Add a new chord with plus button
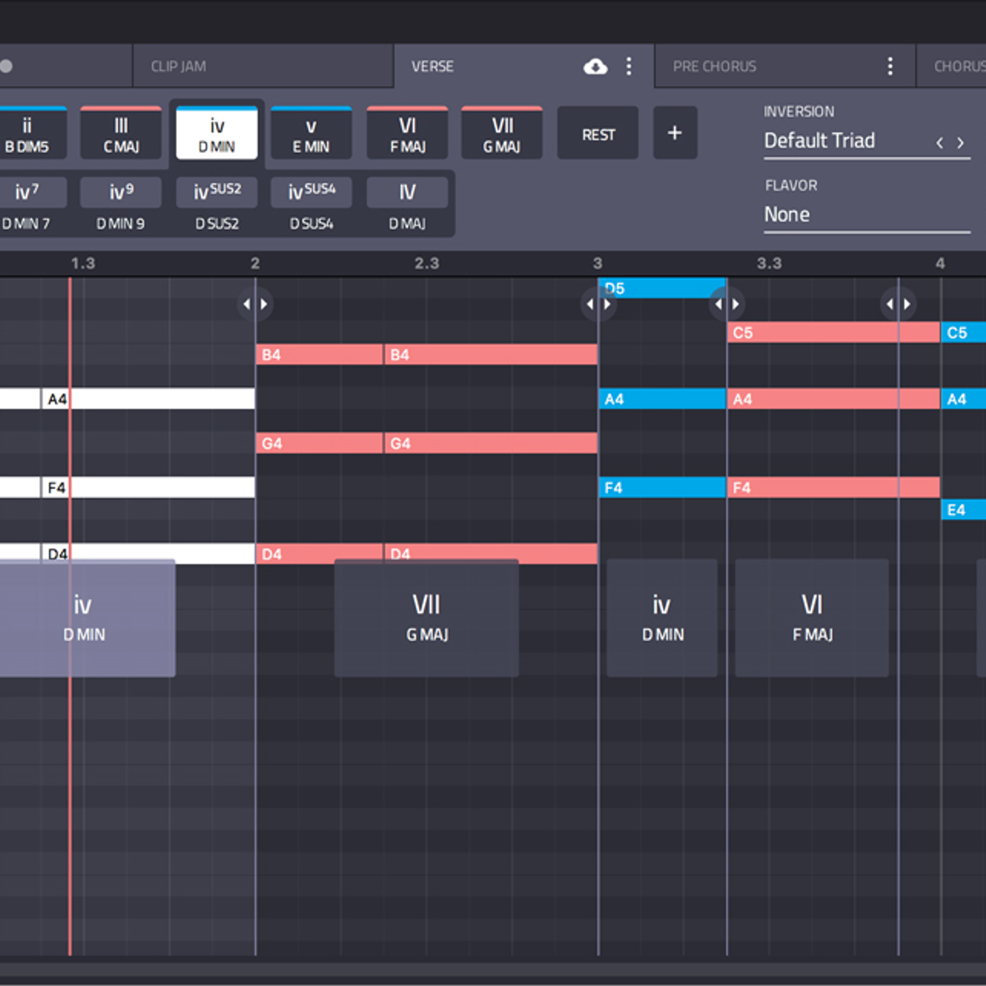Image resolution: width=986 pixels, height=986 pixels. coord(675,133)
